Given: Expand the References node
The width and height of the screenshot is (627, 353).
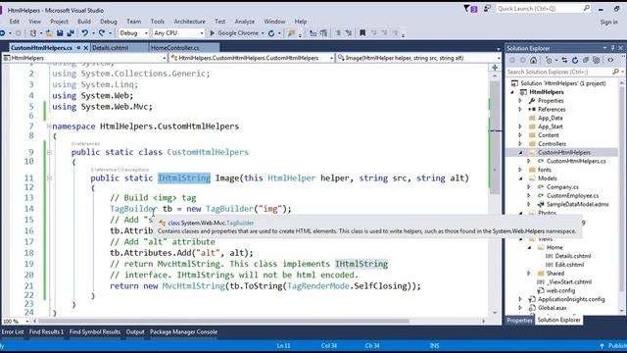Looking at the screenshot, I should pos(520,109).
